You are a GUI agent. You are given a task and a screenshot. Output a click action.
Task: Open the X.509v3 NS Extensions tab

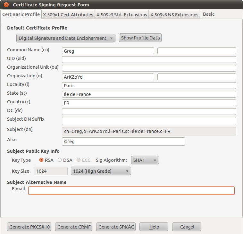[x=174, y=14]
